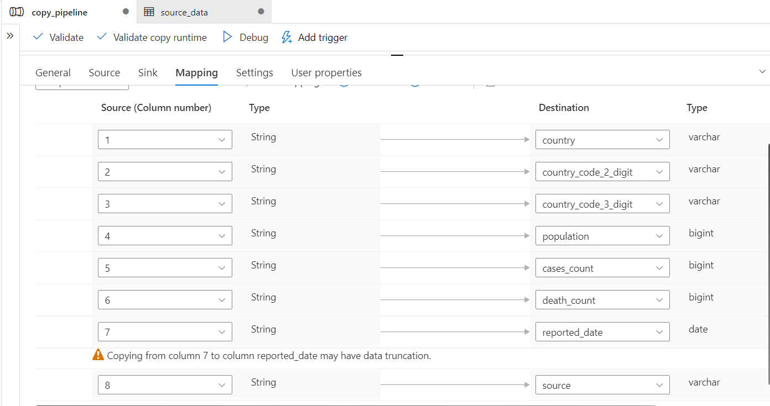The image size is (770, 406).
Task: Open the General tab
Action: pyautogui.click(x=53, y=72)
